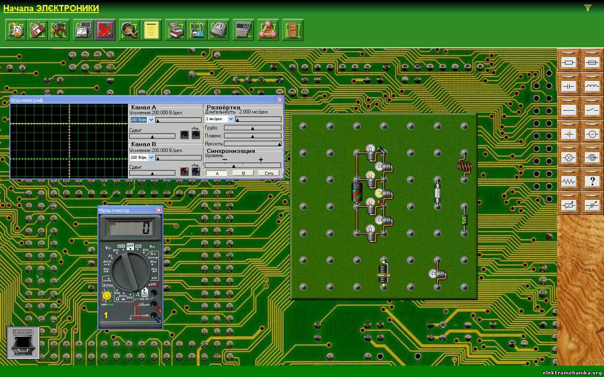Image resolution: width=604 pixels, height=377 pixels.
Task: Click the F1 help key icon
Action: click(219, 30)
